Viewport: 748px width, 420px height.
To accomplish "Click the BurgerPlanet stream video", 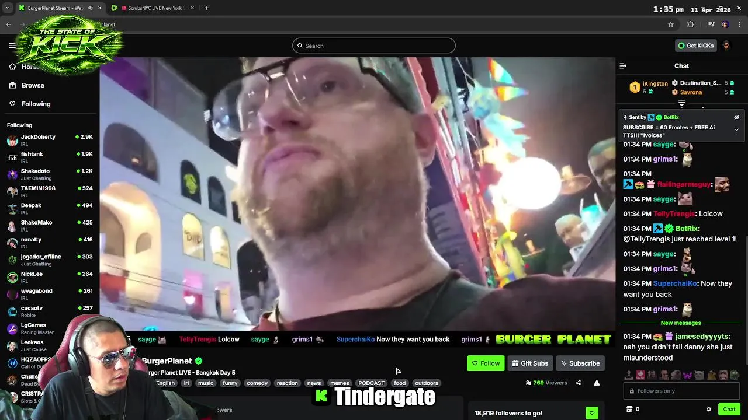I will tap(357, 194).
